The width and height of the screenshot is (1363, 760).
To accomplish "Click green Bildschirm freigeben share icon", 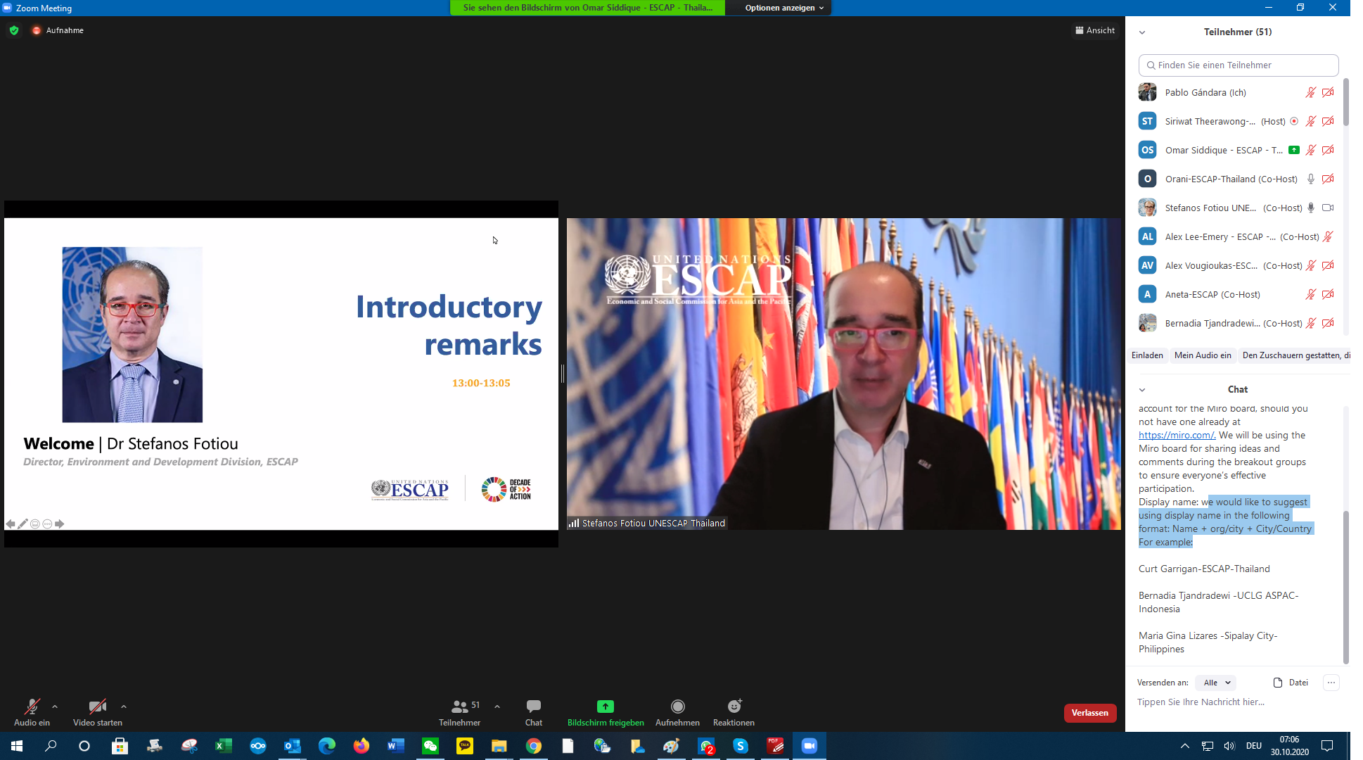I will pyautogui.click(x=605, y=707).
